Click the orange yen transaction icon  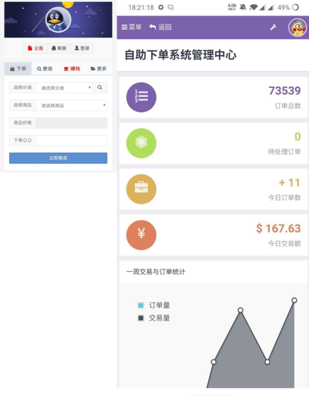click(x=141, y=235)
